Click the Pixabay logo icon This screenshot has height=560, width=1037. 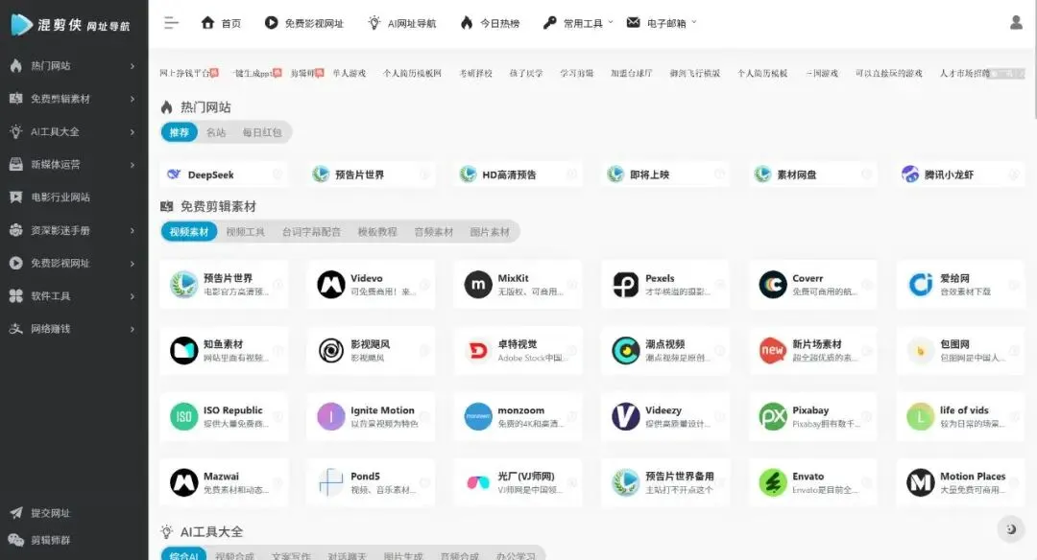(x=772, y=417)
